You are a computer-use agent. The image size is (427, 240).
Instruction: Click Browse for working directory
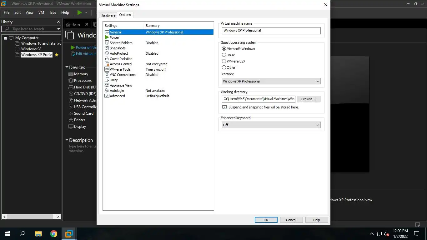(309, 99)
